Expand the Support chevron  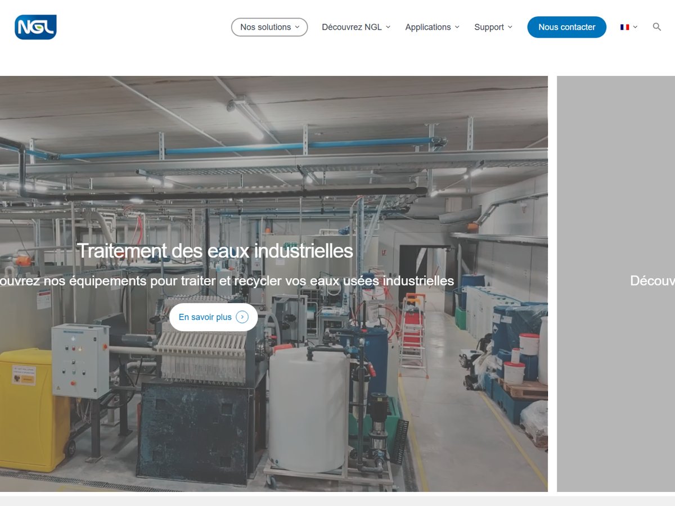(x=510, y=27)
